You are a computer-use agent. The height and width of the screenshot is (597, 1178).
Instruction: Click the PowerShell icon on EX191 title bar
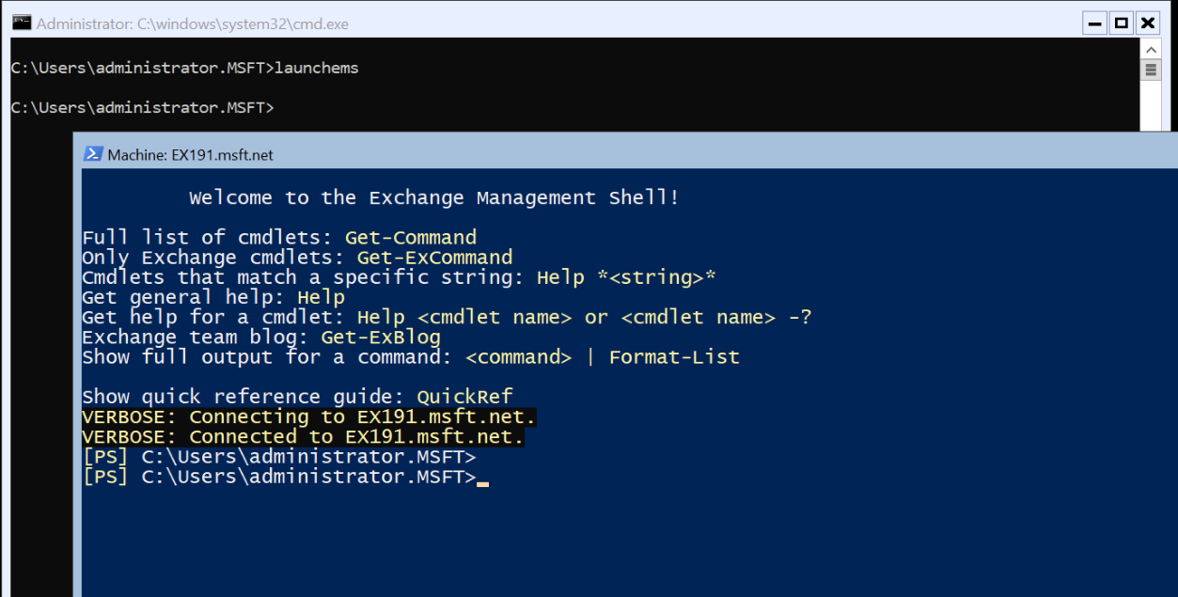point(92,154)
